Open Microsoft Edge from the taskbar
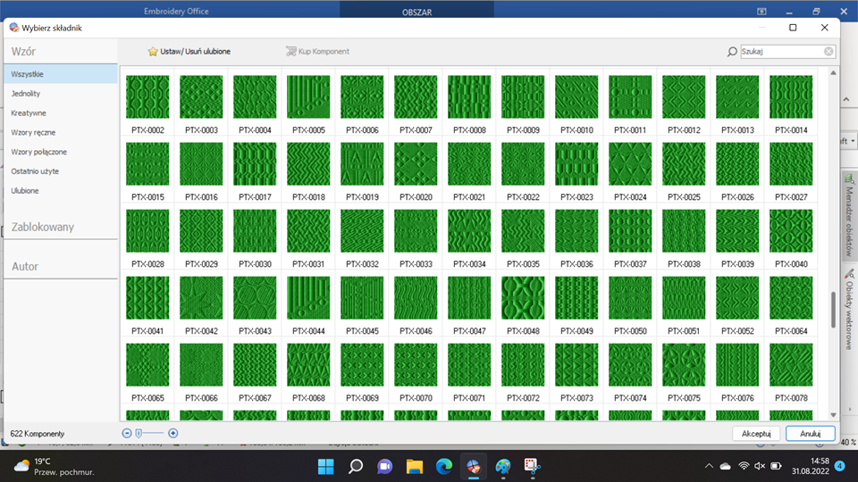This screenshot has height=482, width=858. (x=443, y=466)
